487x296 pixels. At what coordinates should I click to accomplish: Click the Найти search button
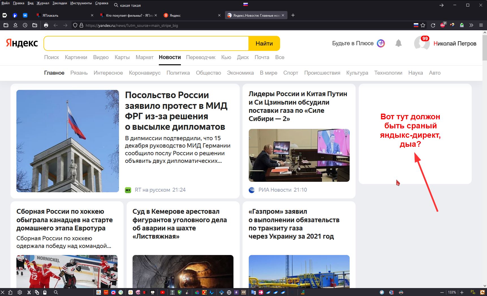264,43
